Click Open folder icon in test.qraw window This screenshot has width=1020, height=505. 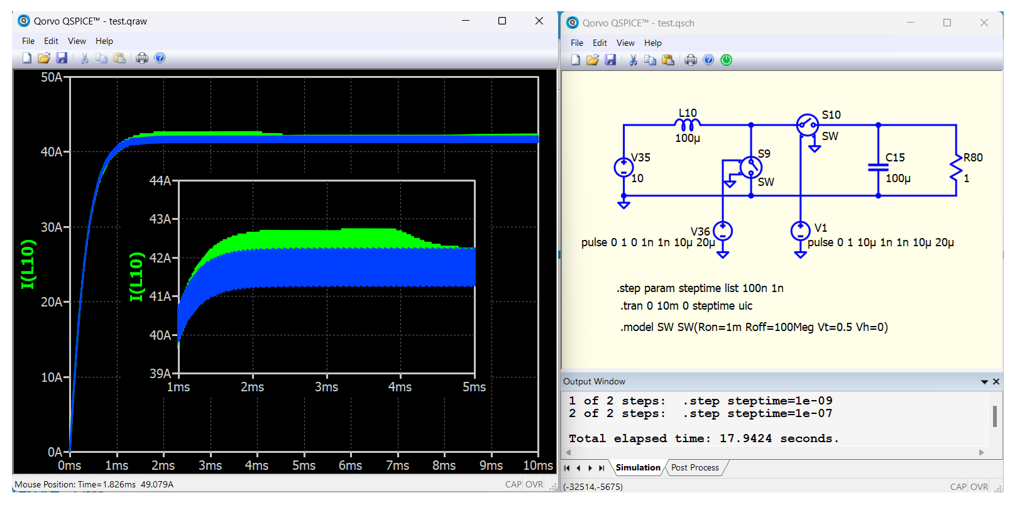point(44,58)
